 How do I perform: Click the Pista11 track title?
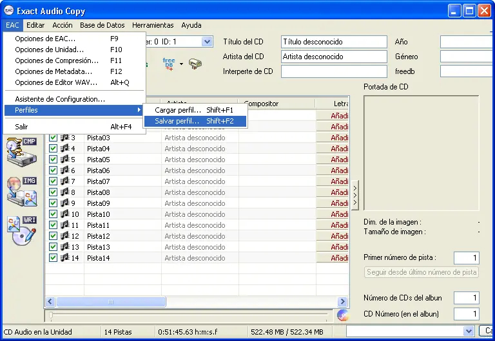(x=98, y=225)
